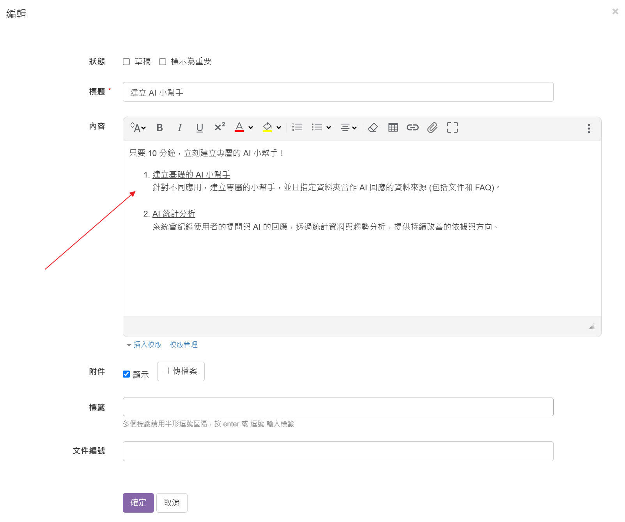Expand the 插入模版 template menu
The image size is (625, 522).
pos(144,344)
